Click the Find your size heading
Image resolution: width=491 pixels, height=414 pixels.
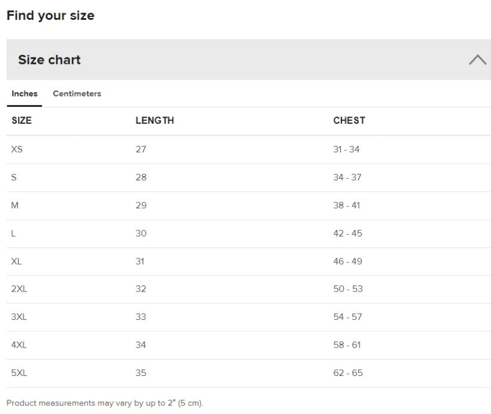coord(51,16)
